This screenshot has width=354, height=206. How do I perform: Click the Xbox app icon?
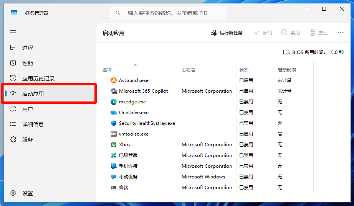(x=114, y=145)
